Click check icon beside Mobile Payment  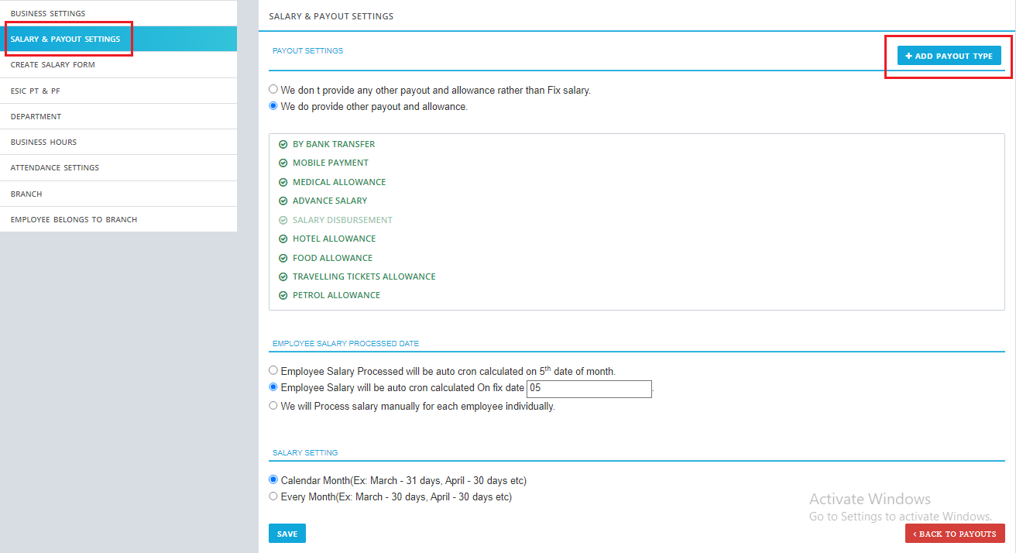coord(283,163)
